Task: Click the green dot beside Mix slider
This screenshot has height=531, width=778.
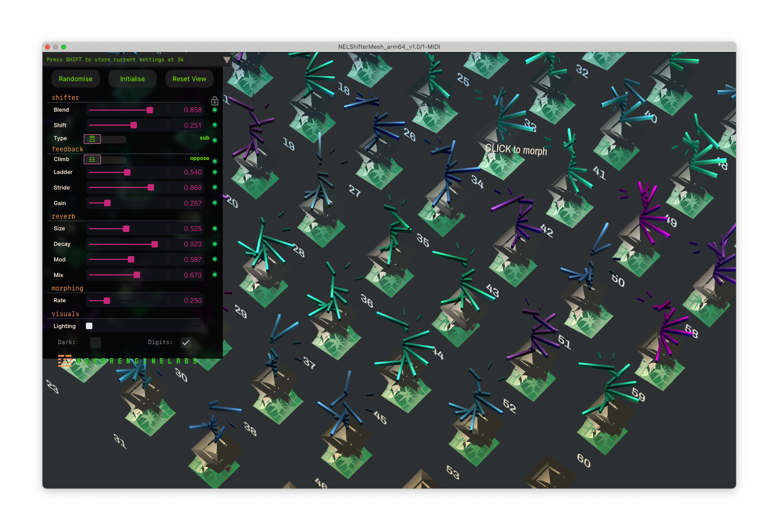Action: pos(215,275)
